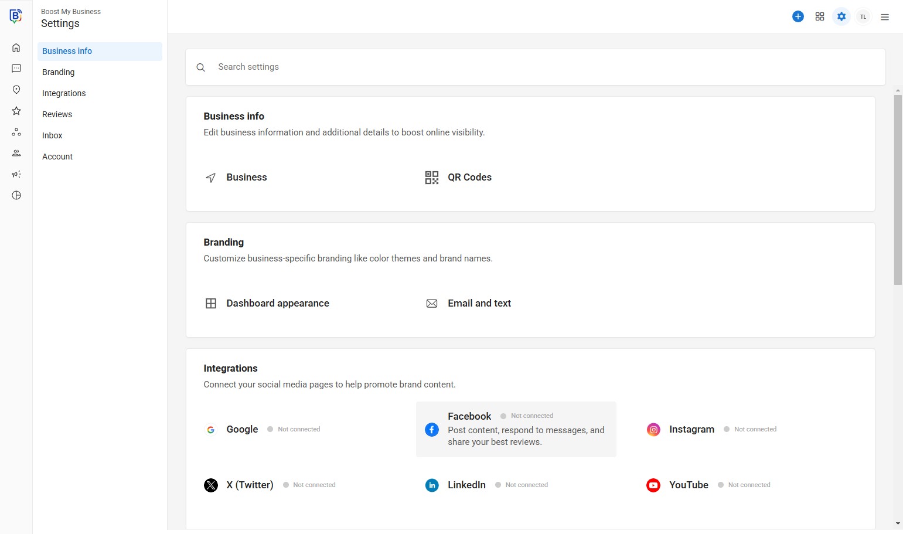Click the star reviews icon in rail
The image size is (903, 534).
pyautogui.click(x=16, y=111)
